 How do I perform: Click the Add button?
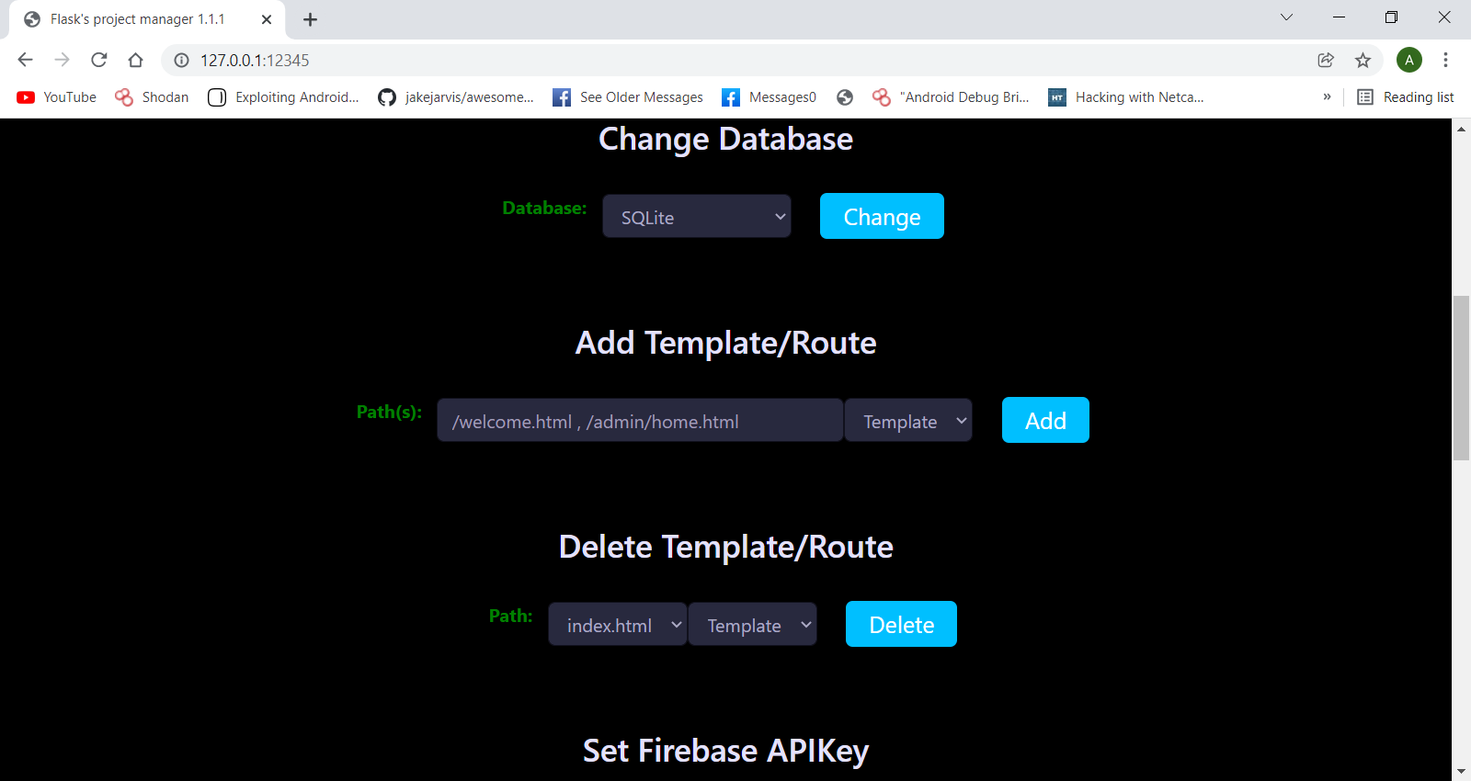[1045, 420]
